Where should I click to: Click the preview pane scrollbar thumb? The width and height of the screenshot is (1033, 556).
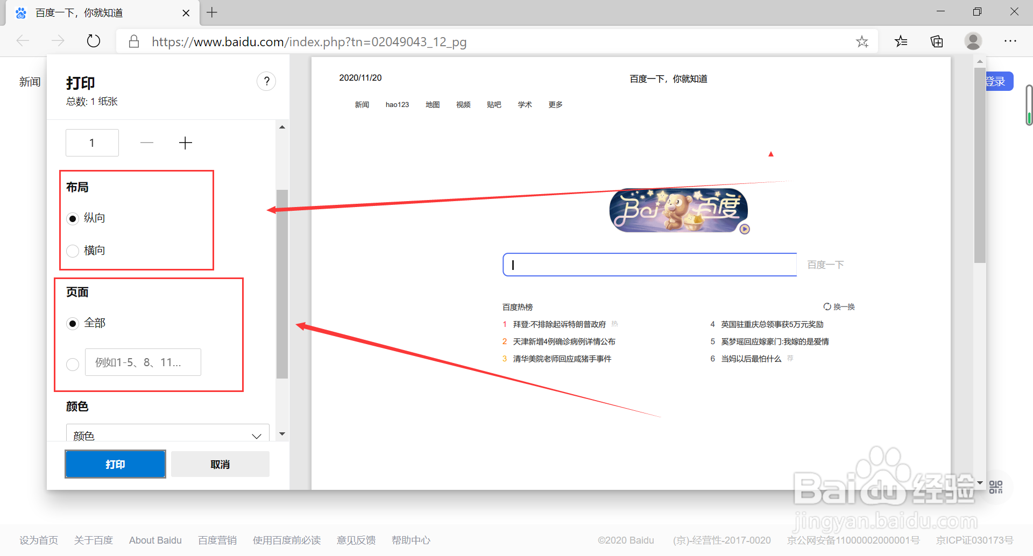(x=980, y=165)
